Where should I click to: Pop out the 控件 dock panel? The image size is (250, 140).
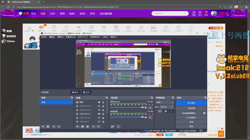tap(205, 98)
